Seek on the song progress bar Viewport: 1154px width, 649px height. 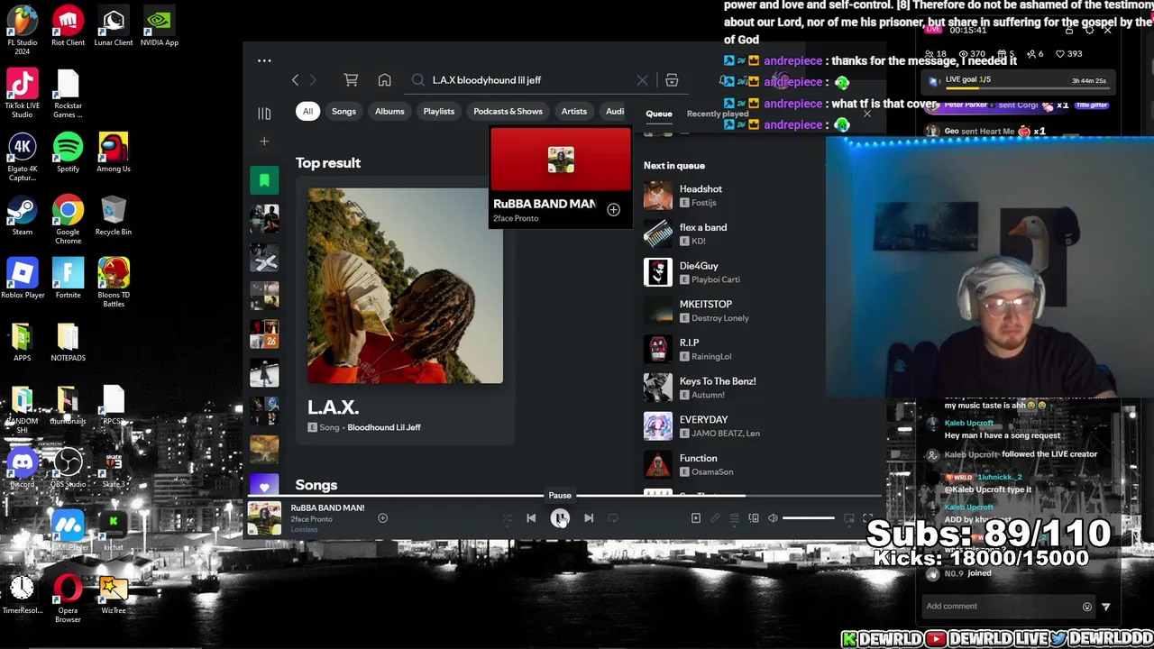click(566, 496)
